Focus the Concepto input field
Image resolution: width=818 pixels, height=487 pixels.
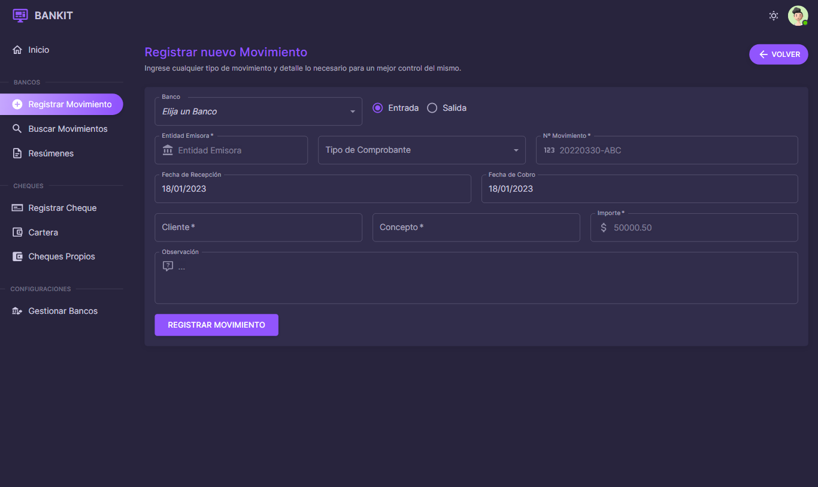tap(476, 228)
